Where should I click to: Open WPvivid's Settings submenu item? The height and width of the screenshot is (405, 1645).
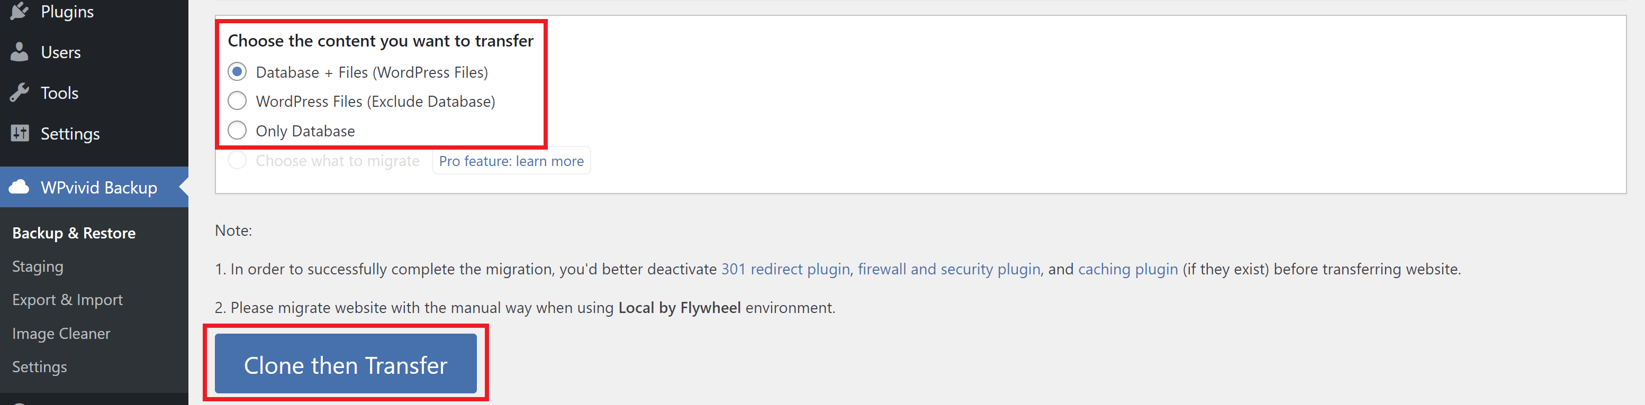(x=40, y=366)
